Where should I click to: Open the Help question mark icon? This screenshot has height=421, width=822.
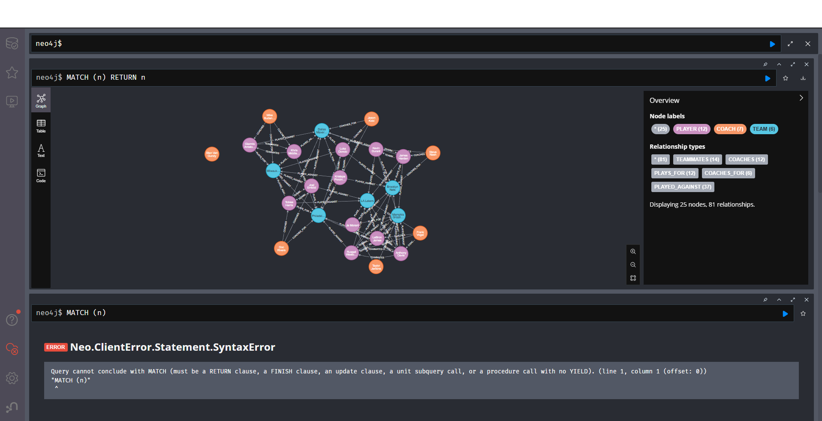click(12, 320)
